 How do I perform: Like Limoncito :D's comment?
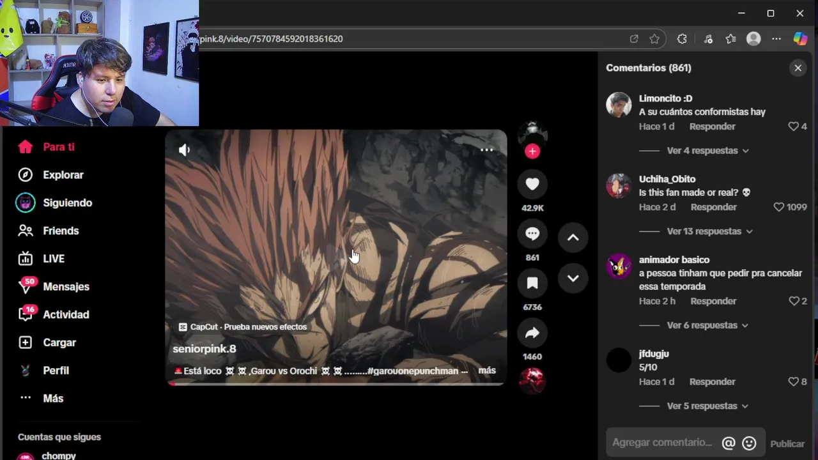[x=794, y=126]
